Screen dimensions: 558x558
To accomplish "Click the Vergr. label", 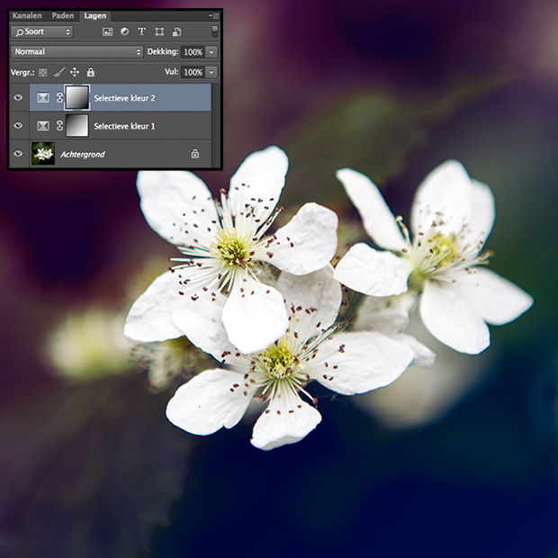I will click(22, 73).
